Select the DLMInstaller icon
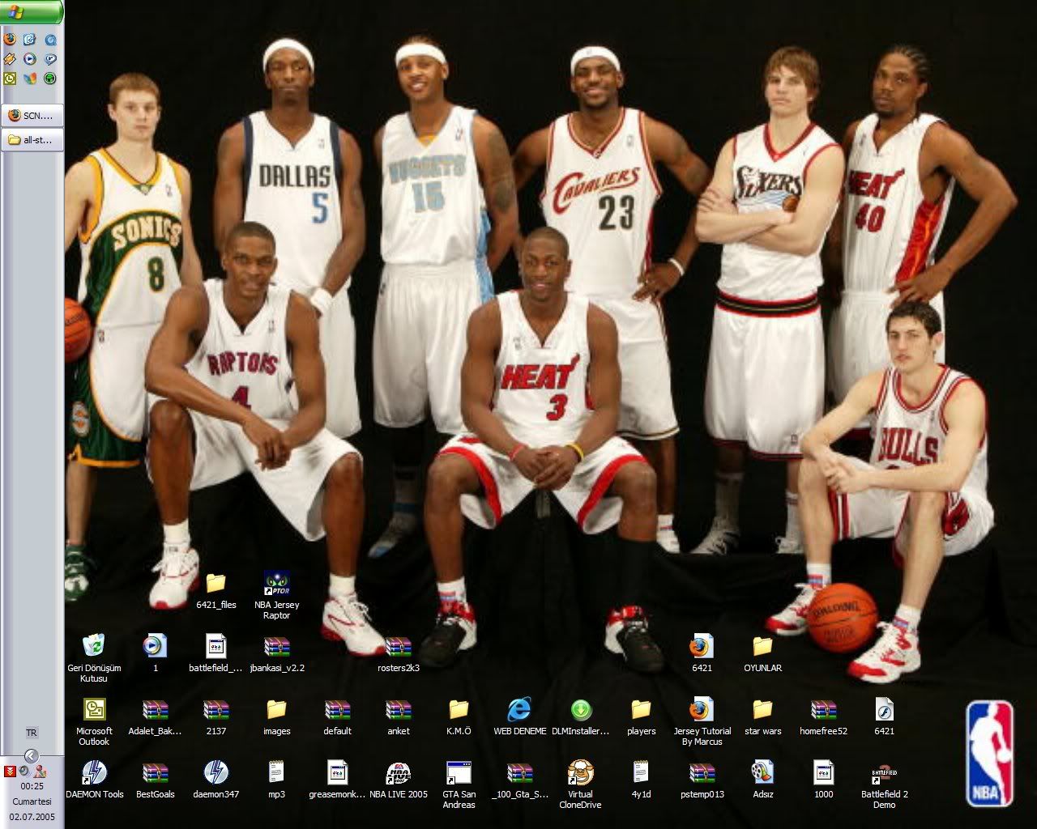Image resolution: width=1037 pixels, height=829 pixels. coord(580,716)
